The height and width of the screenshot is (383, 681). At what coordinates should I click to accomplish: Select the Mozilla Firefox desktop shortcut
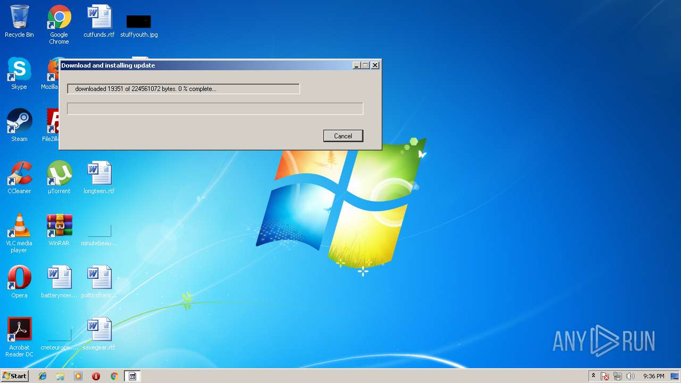tap(51, 73)
